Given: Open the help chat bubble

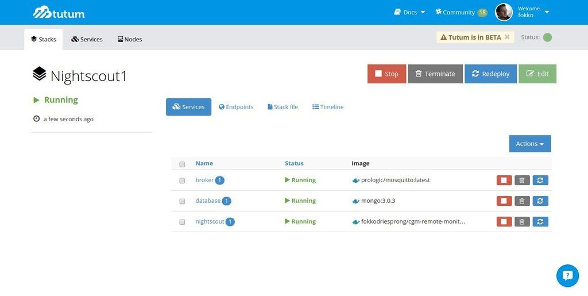Looking at the screenshot, I should (x=567, y=276).
